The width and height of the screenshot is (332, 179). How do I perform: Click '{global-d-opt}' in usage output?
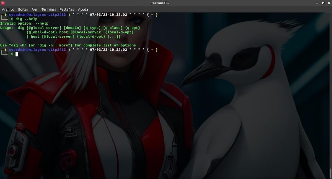click(42, 32)
